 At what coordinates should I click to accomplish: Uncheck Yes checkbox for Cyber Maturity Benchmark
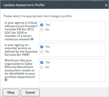(42, 62)
